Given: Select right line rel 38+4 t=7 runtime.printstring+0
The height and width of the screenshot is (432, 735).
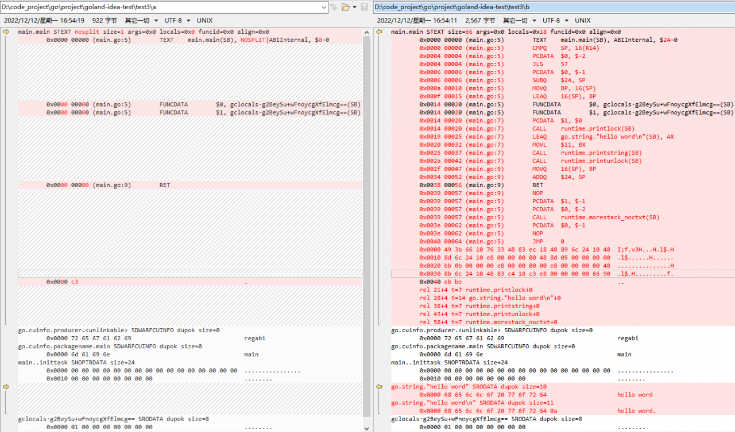Looking at the screenshot, I should pyautogui.click(x=562, y=306).
